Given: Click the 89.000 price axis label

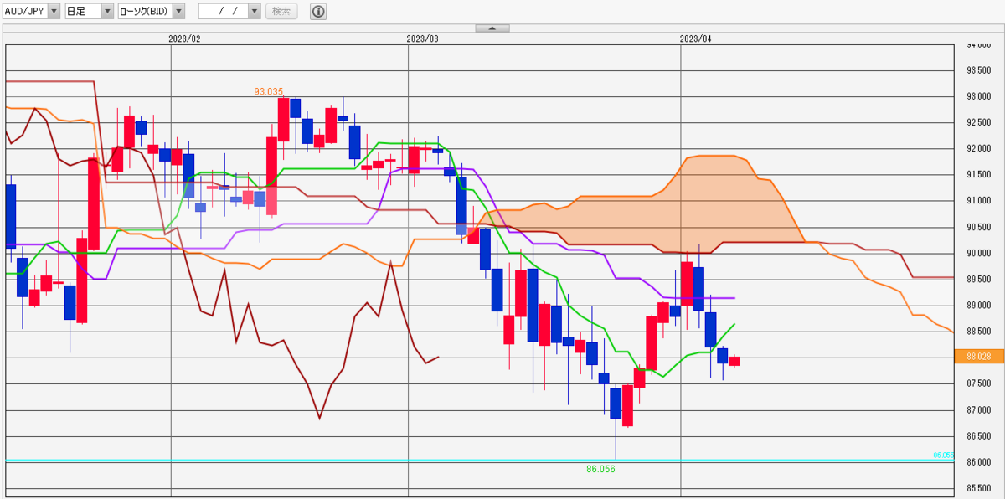Looking at the screenshot, I should point(979,306).
